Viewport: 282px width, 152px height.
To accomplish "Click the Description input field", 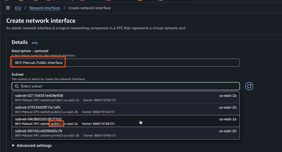I will 126,63.
